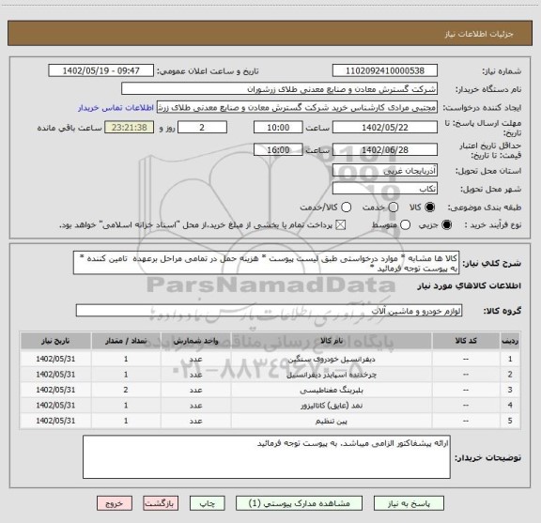Select row item چرخدنده اسپایدر دیفرانسیل

click(332, 375)
